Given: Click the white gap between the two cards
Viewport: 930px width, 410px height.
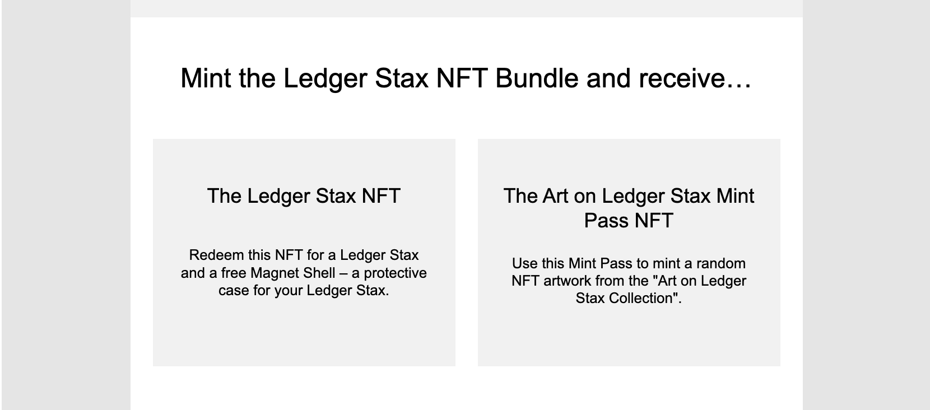Looking at the screenshot, I should click(x=467, y=252).
